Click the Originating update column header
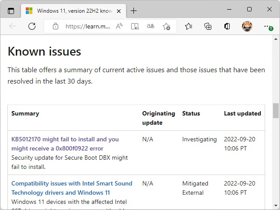The height and width of the screenshot is (210, 280). tap(158, 118)
